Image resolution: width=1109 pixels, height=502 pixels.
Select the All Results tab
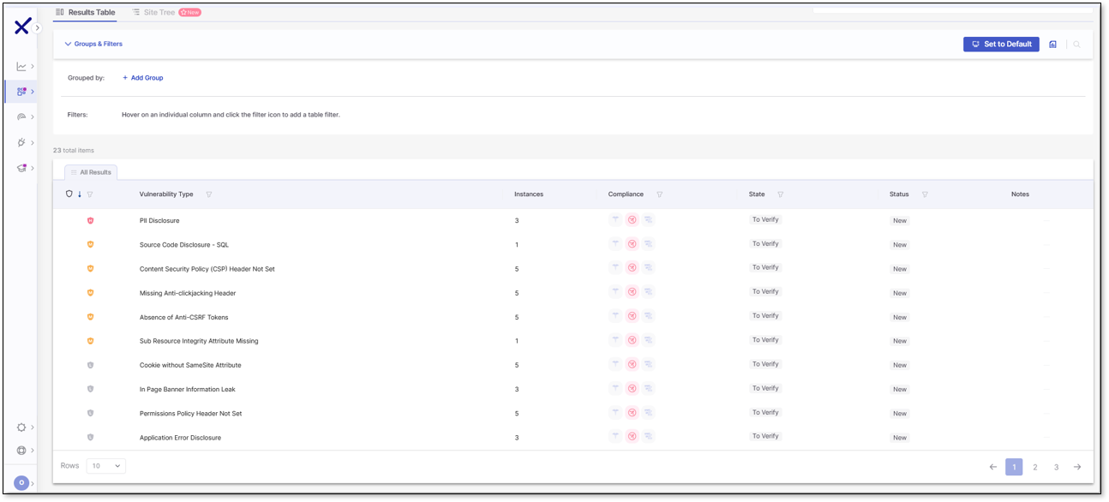pos(91,172)
